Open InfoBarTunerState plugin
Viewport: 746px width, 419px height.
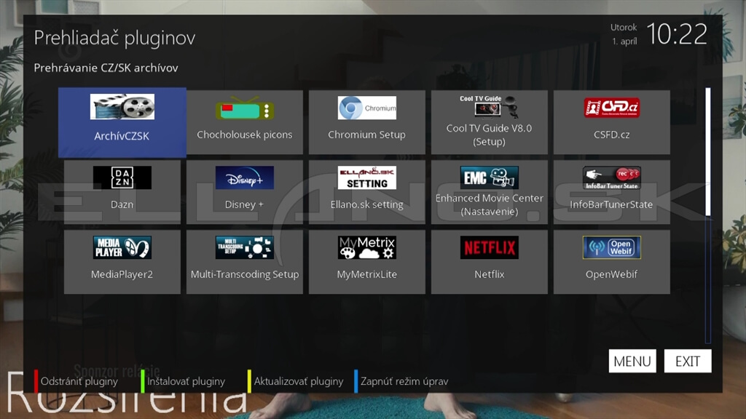611,192
